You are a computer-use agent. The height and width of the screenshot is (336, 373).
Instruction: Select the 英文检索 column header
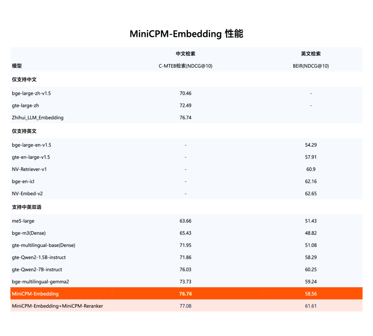click(x=311, y=54)
